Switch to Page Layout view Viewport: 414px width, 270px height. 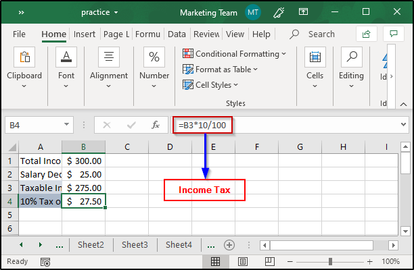243,261
